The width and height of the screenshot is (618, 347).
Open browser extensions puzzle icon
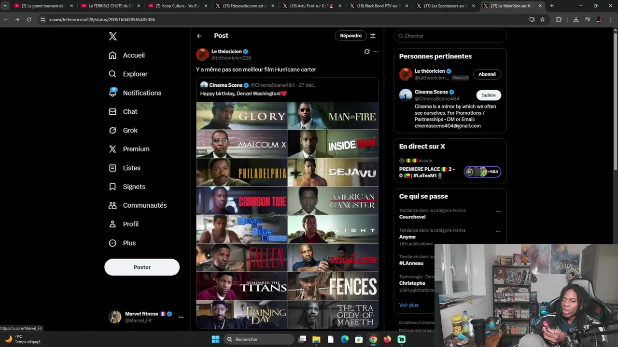point(559,19)
